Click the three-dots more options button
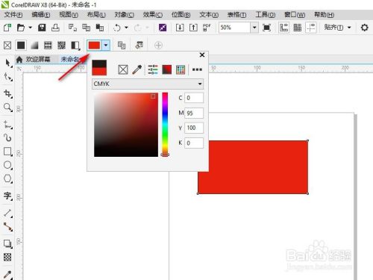Viewport: 373px width, 280px height. 197,69
